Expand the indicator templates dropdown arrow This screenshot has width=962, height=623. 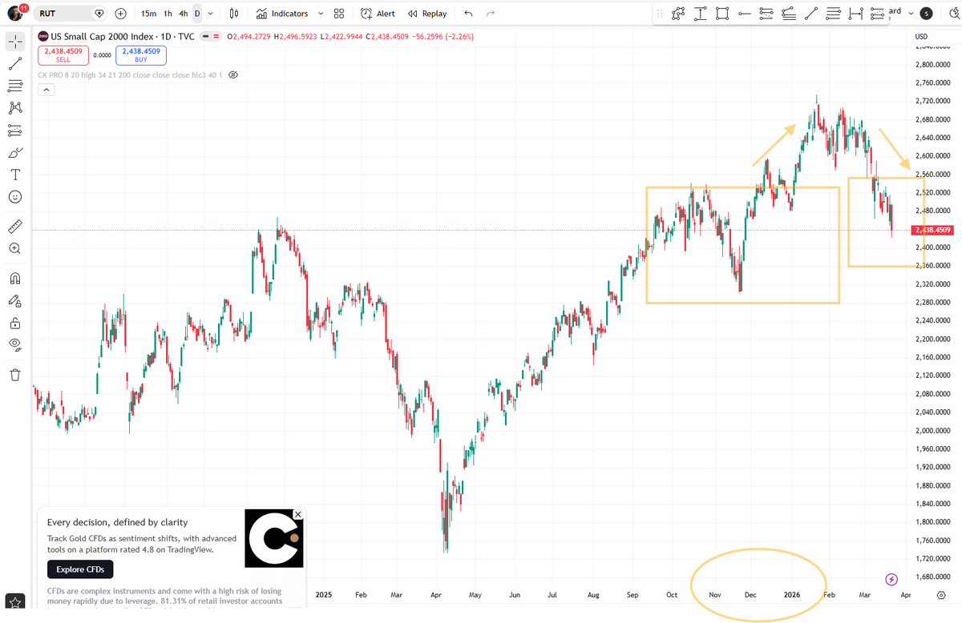point(321,14)
